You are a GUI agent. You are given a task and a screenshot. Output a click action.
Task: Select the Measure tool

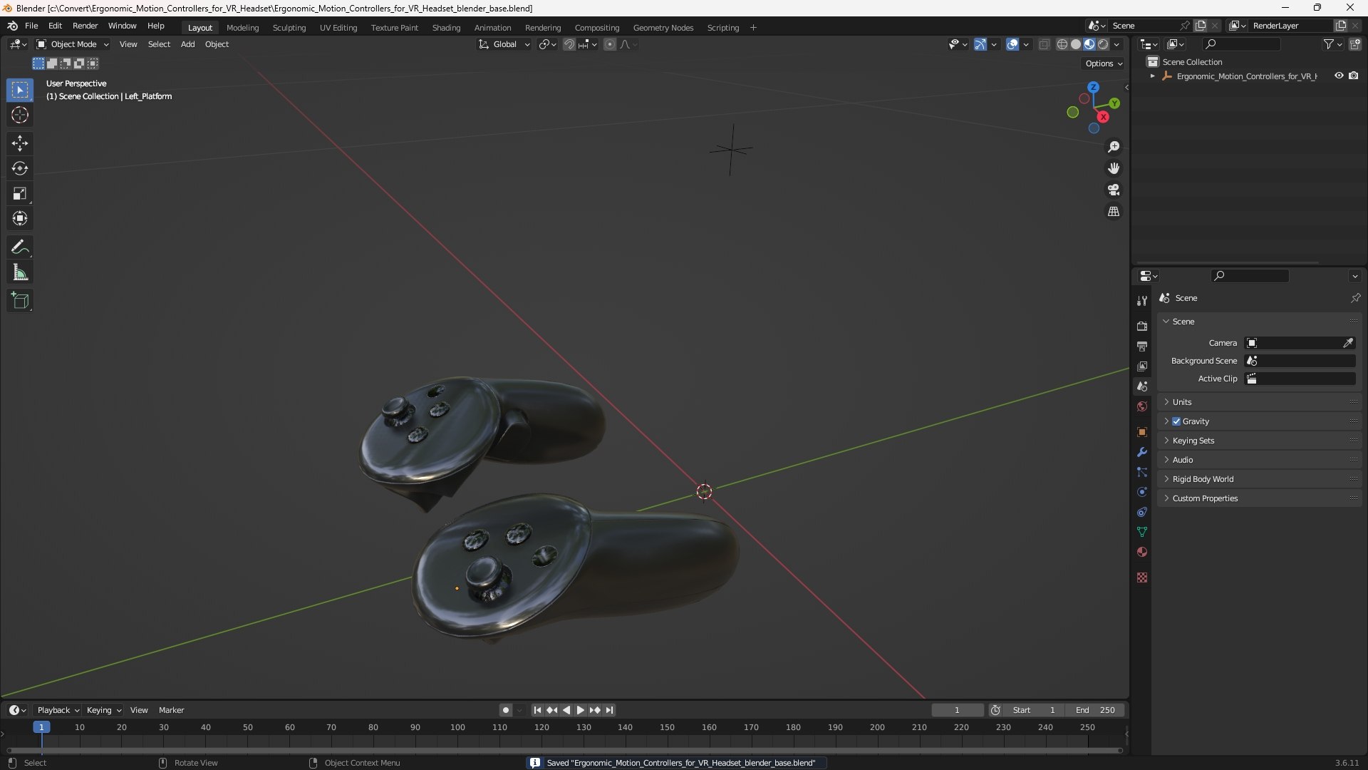point(20,272)
